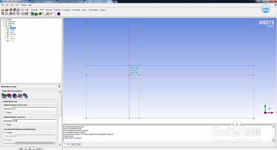
Task: Select the Periodicity setup icon
Action: (25, 96)
